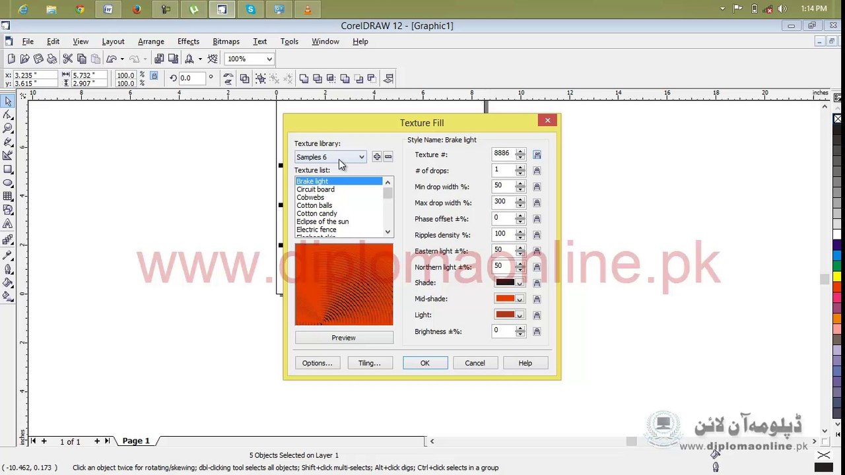Click the Options... button

pyautogui.click(x=318, y=363)
